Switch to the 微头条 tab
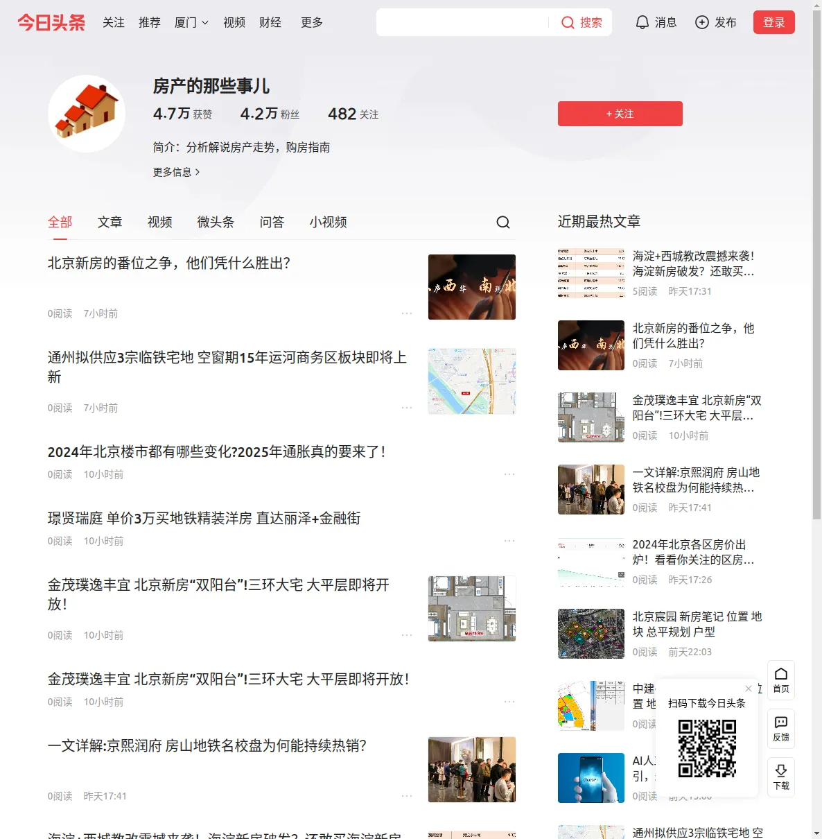This screenshot has width=822, height=839. pos(216,222)
